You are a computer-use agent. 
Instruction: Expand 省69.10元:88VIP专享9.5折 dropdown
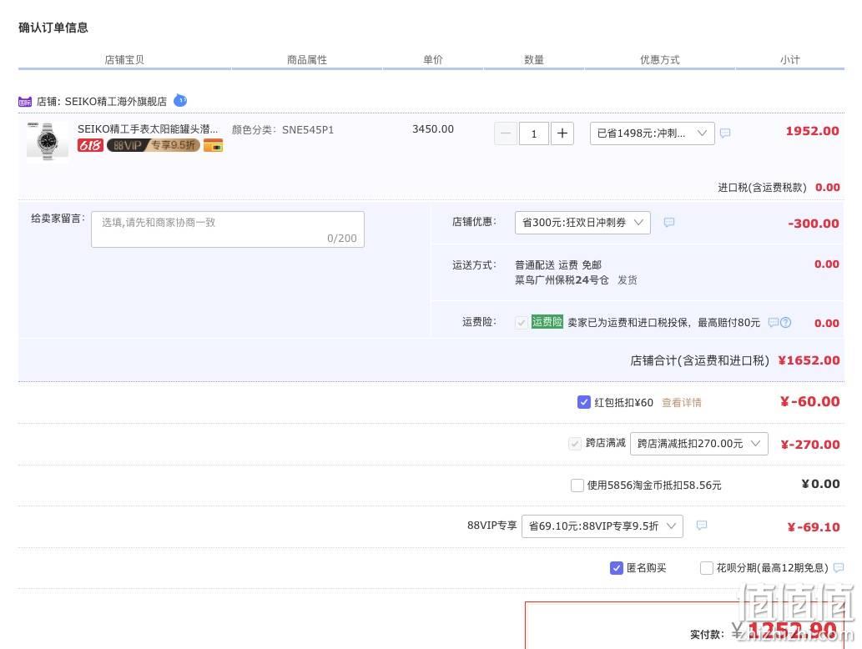[602, 526]
